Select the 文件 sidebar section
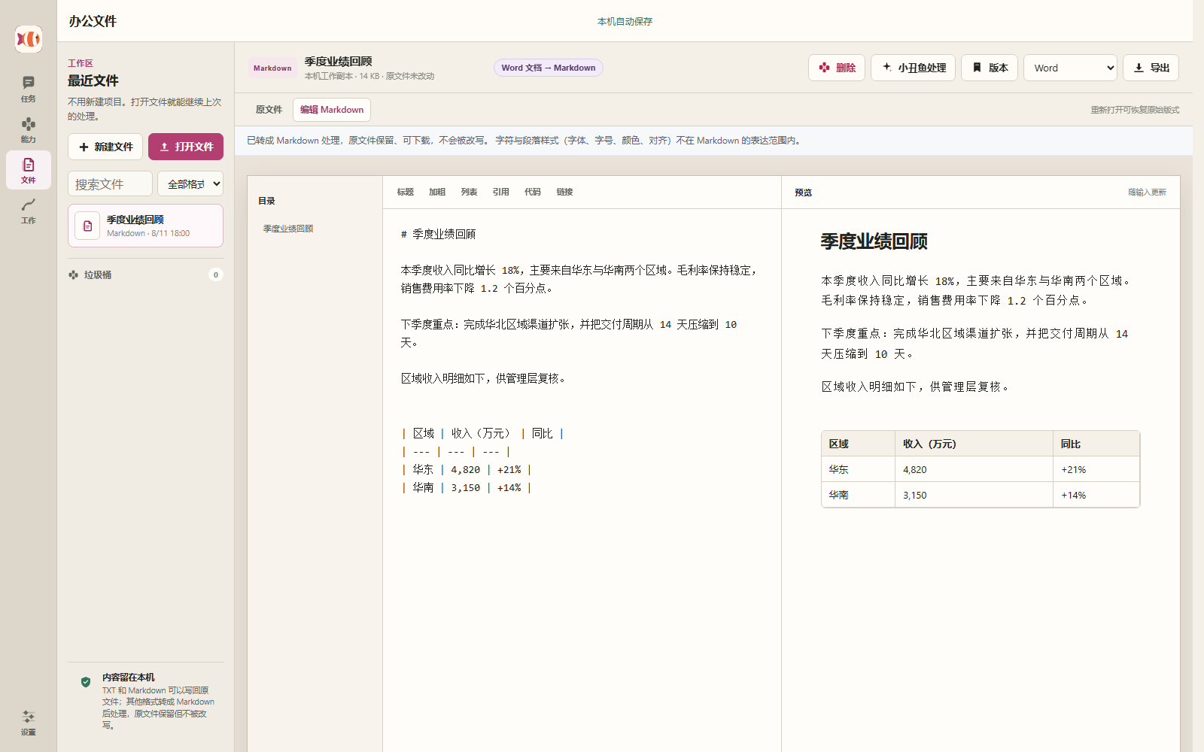 tap(29, 170)
